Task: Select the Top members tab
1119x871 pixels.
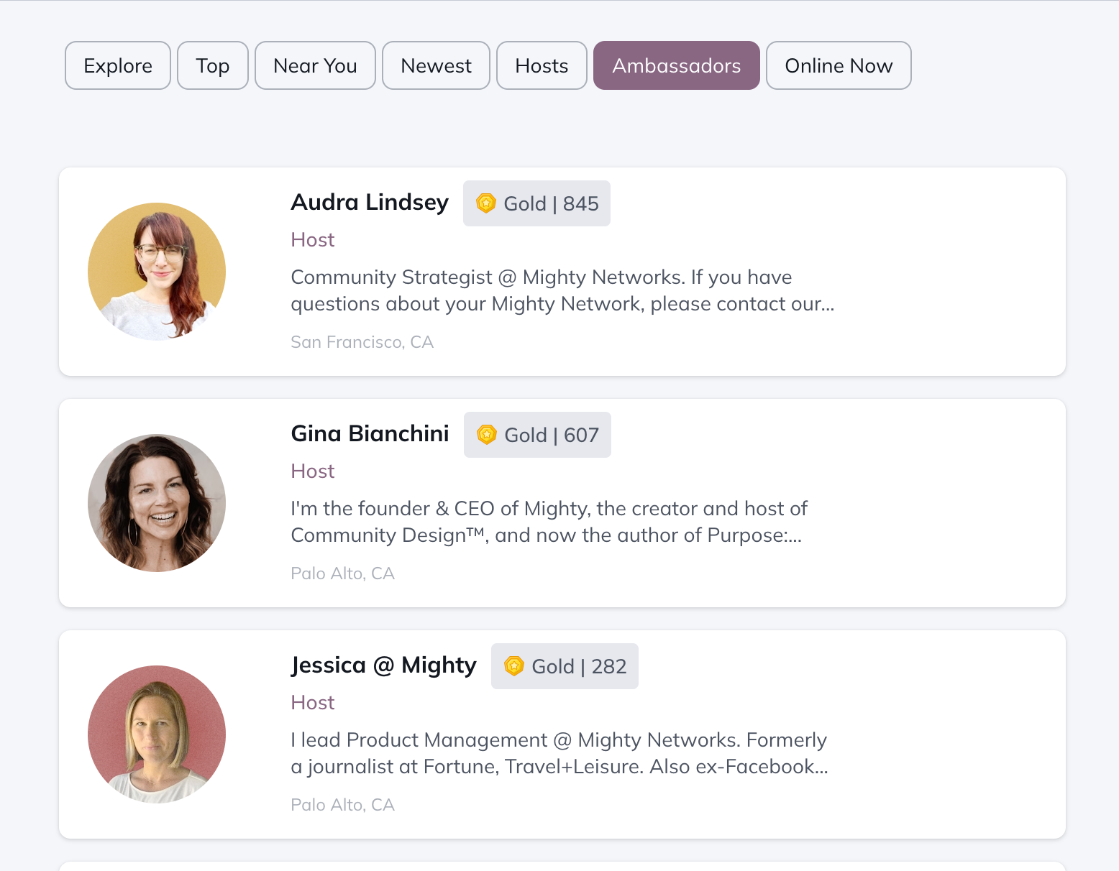Action: (x=213, y=65)
